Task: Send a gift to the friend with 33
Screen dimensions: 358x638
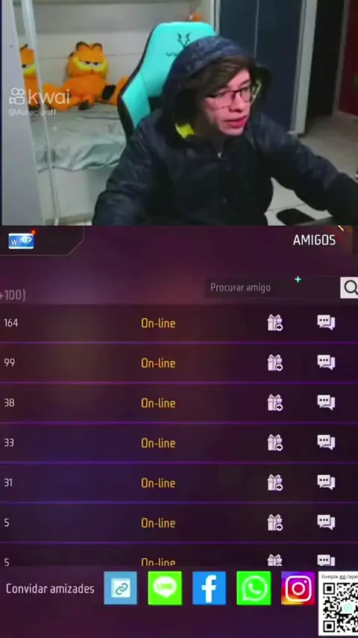Action: pyautogui.click(x=274, y=442)
